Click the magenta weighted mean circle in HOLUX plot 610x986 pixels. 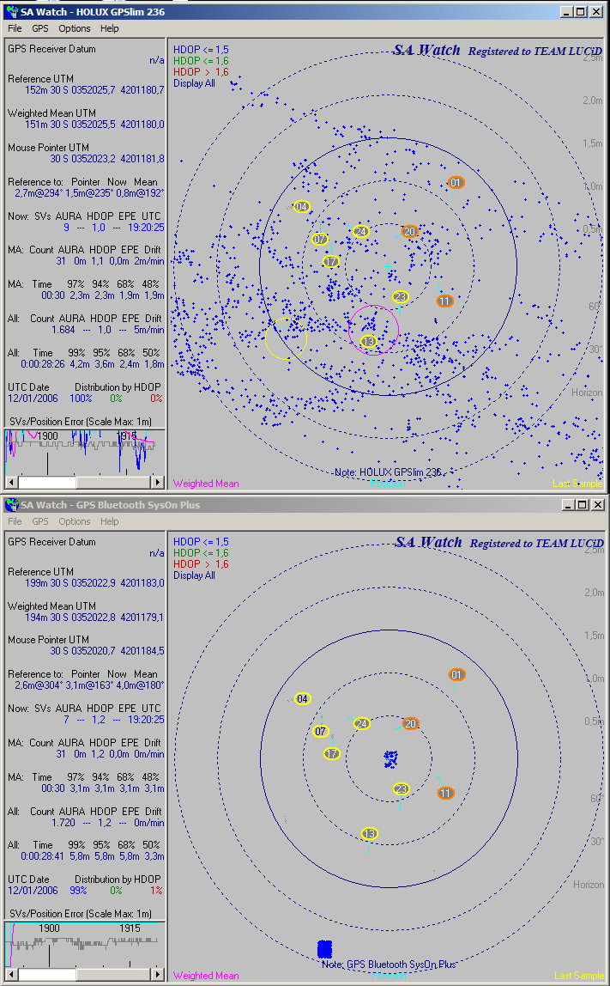(374, 330)
